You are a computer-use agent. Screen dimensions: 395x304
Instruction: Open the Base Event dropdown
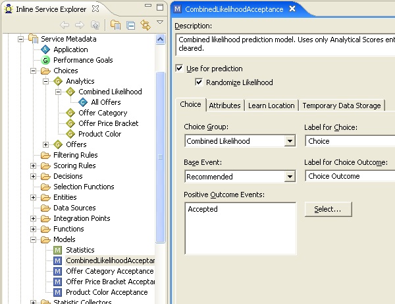tap(290, 177)
